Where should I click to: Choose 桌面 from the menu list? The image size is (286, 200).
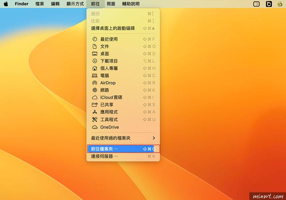(x=105, y=54)
